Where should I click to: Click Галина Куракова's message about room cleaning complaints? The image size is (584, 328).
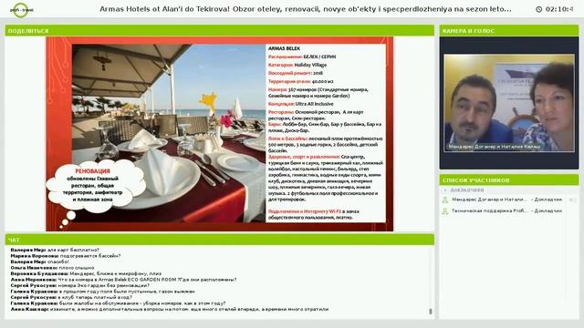118,303
